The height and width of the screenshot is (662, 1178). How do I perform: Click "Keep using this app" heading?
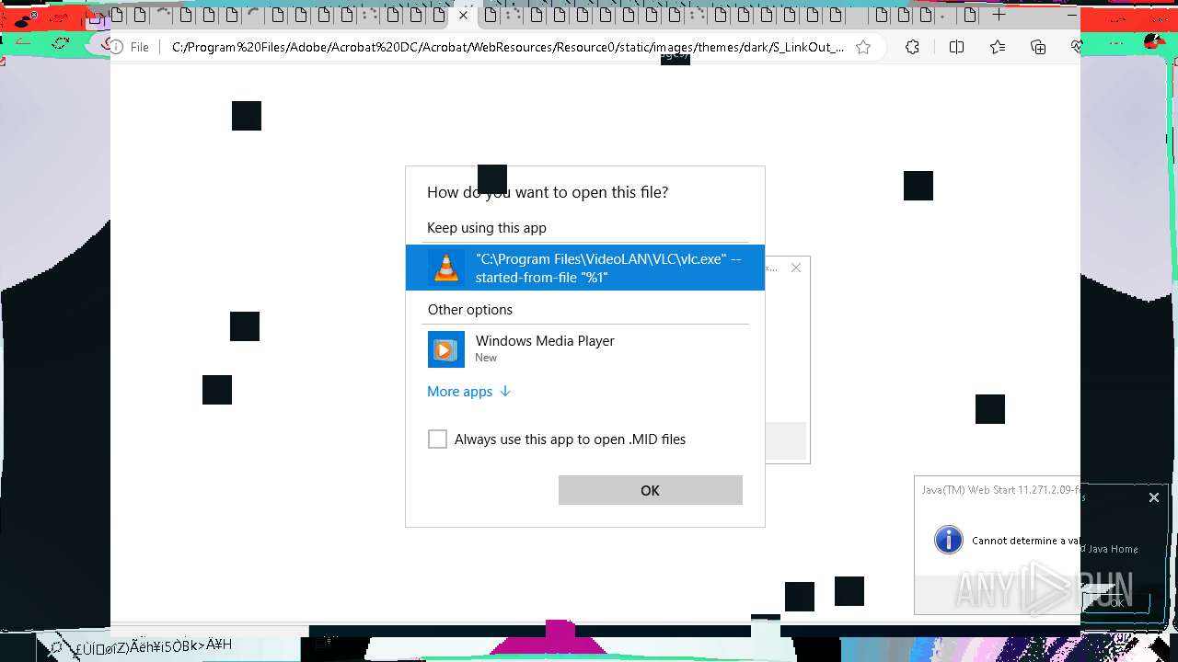point(487,228)
